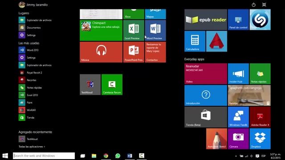
Task: Open the Música headphones tile
Action: tap(101, 52)
